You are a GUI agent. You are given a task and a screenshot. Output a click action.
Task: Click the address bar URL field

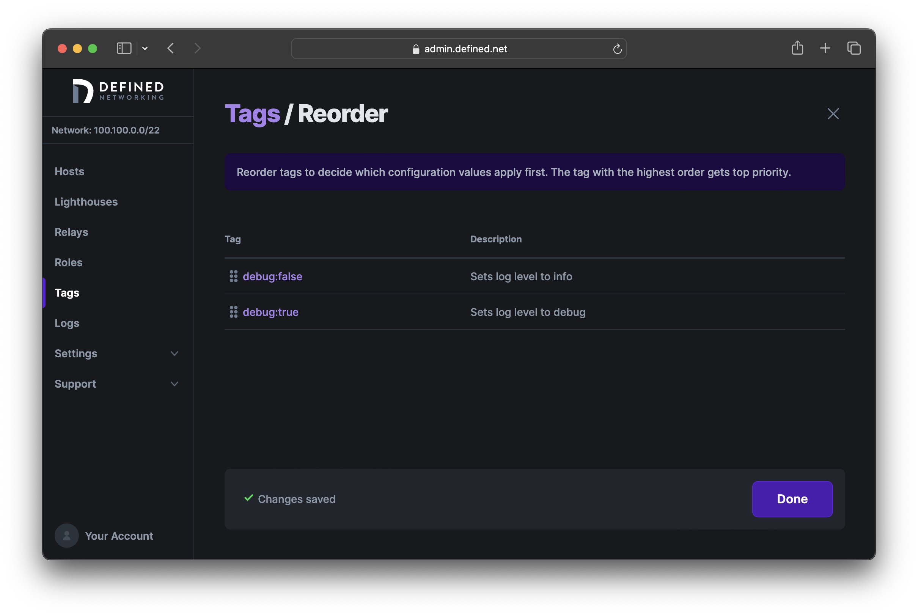[x=465, y=49]
